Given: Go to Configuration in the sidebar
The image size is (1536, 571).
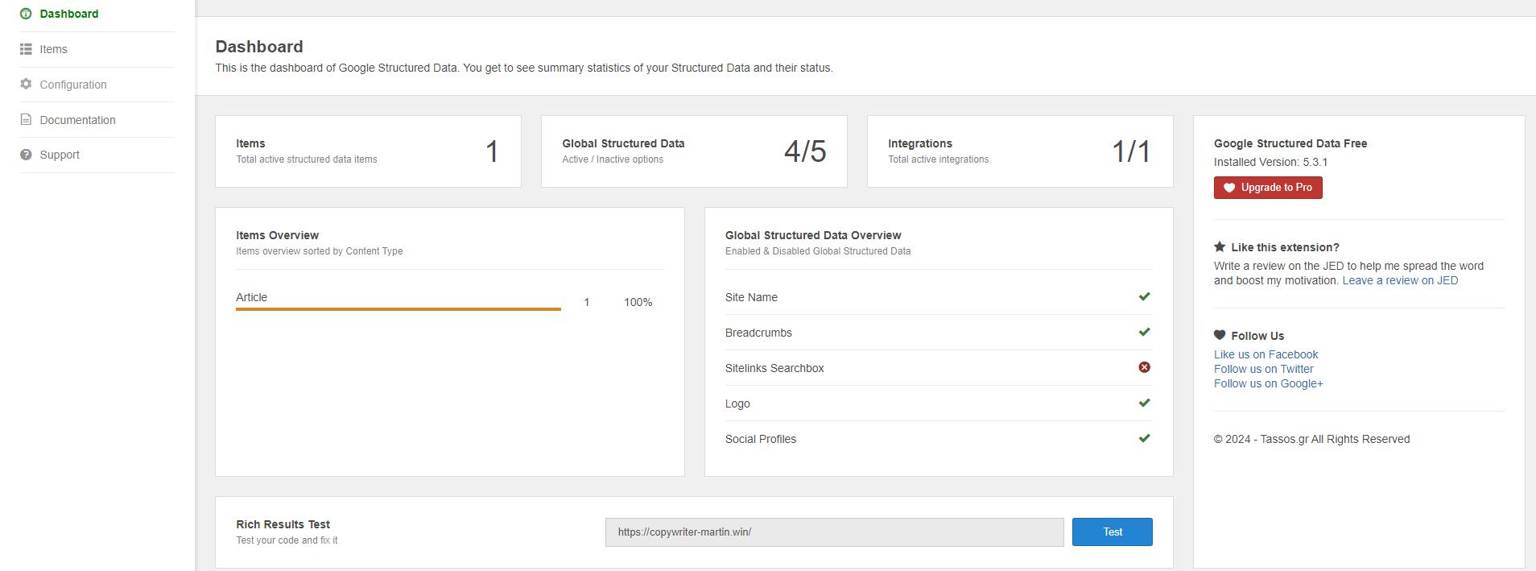Looking at the screenshot, I should point(72,85).
